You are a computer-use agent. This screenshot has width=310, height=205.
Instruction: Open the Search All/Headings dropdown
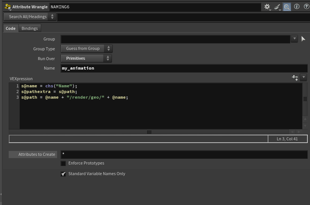pyautogui.click(x=30, y=17)
